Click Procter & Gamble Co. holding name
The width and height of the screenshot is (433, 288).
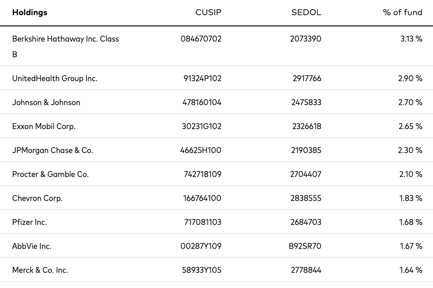(51, 174)
